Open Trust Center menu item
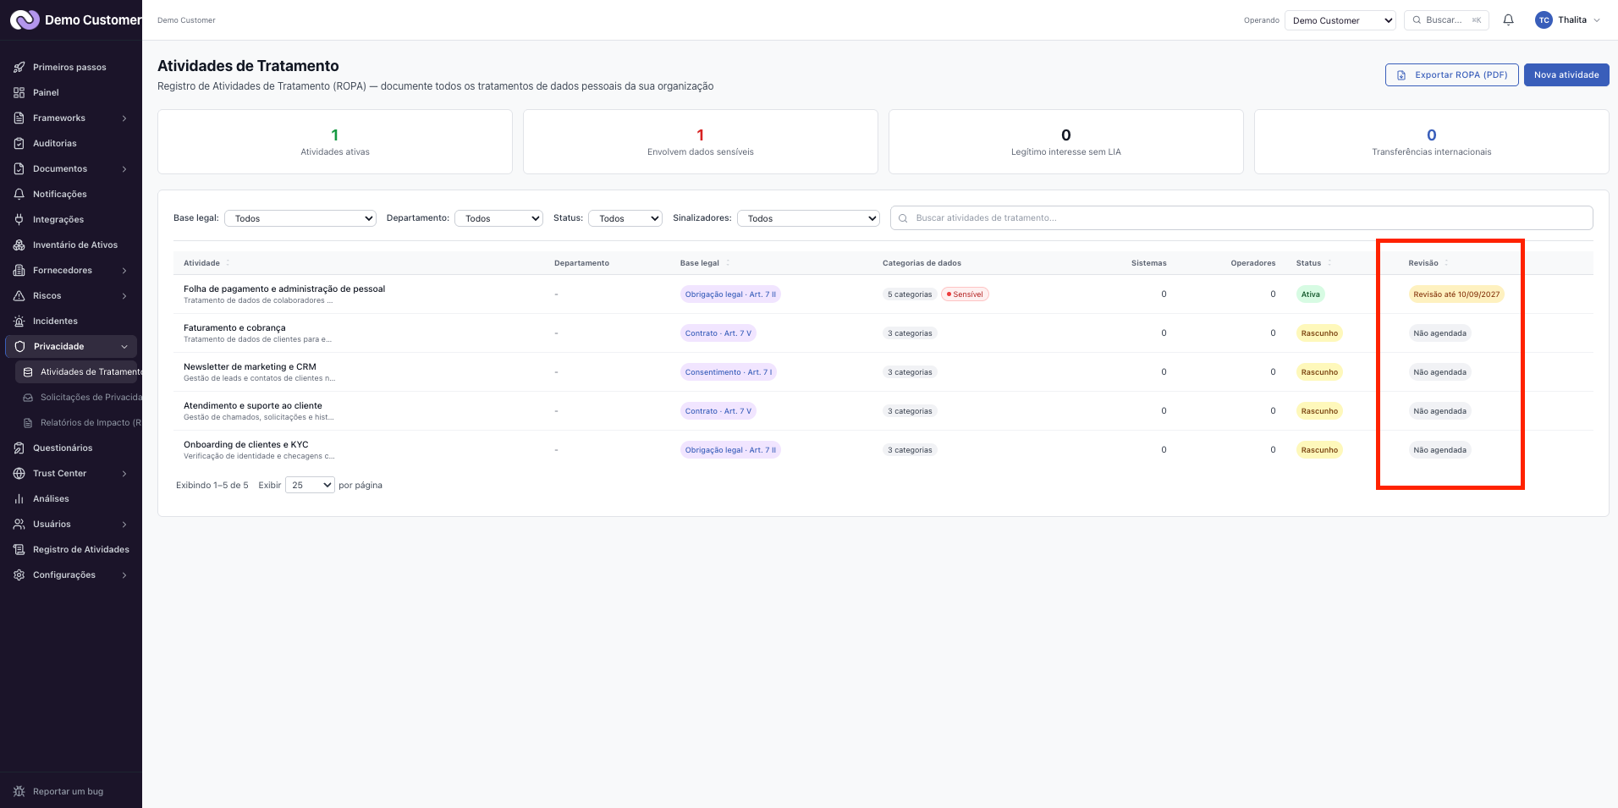This screenshot has height=808, width=1618. click(71, 473)
